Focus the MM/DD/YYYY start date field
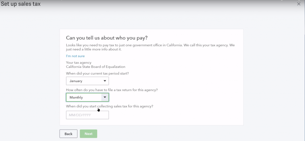This screenshot has width=305, height=141. click(87, 115)
